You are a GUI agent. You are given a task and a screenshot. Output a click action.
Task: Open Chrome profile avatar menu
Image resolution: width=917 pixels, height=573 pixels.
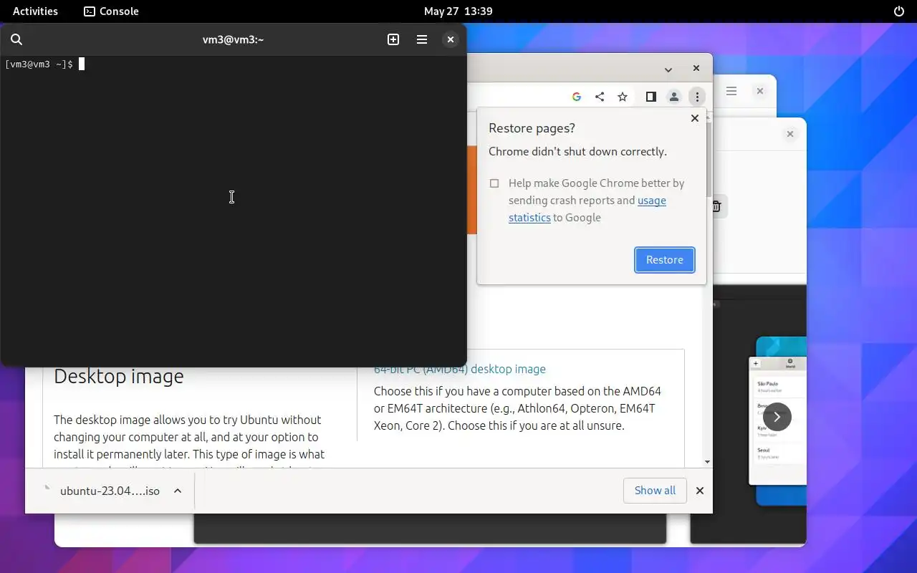tap(674, 97)
